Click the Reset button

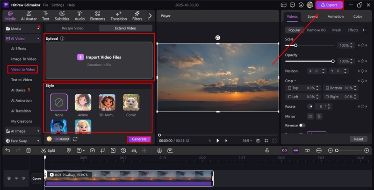pos(359,139)
